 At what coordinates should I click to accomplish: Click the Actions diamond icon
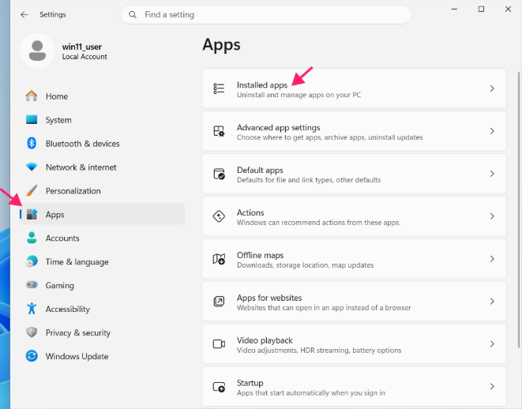(219, 216)
